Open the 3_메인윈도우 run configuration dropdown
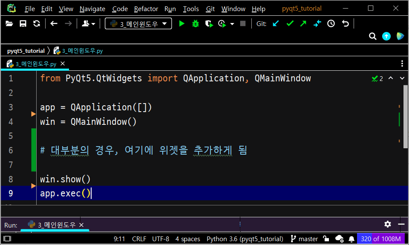Screen dimensions: 409x245 (138, 24)
